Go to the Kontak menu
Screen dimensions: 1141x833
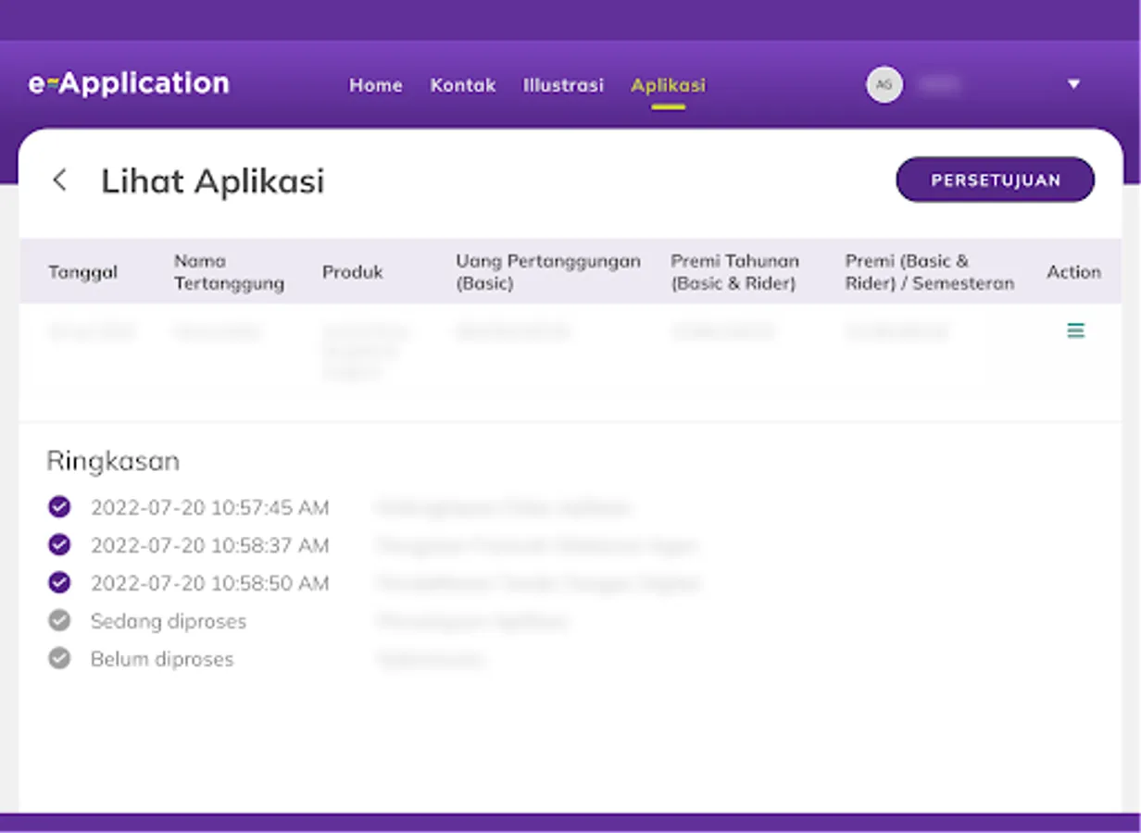point(463,85)
